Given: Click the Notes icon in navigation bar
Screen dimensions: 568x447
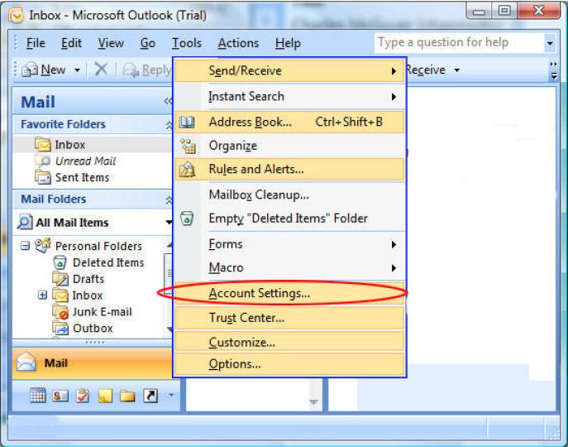Looking at the screenshot, I should (105, 396).
